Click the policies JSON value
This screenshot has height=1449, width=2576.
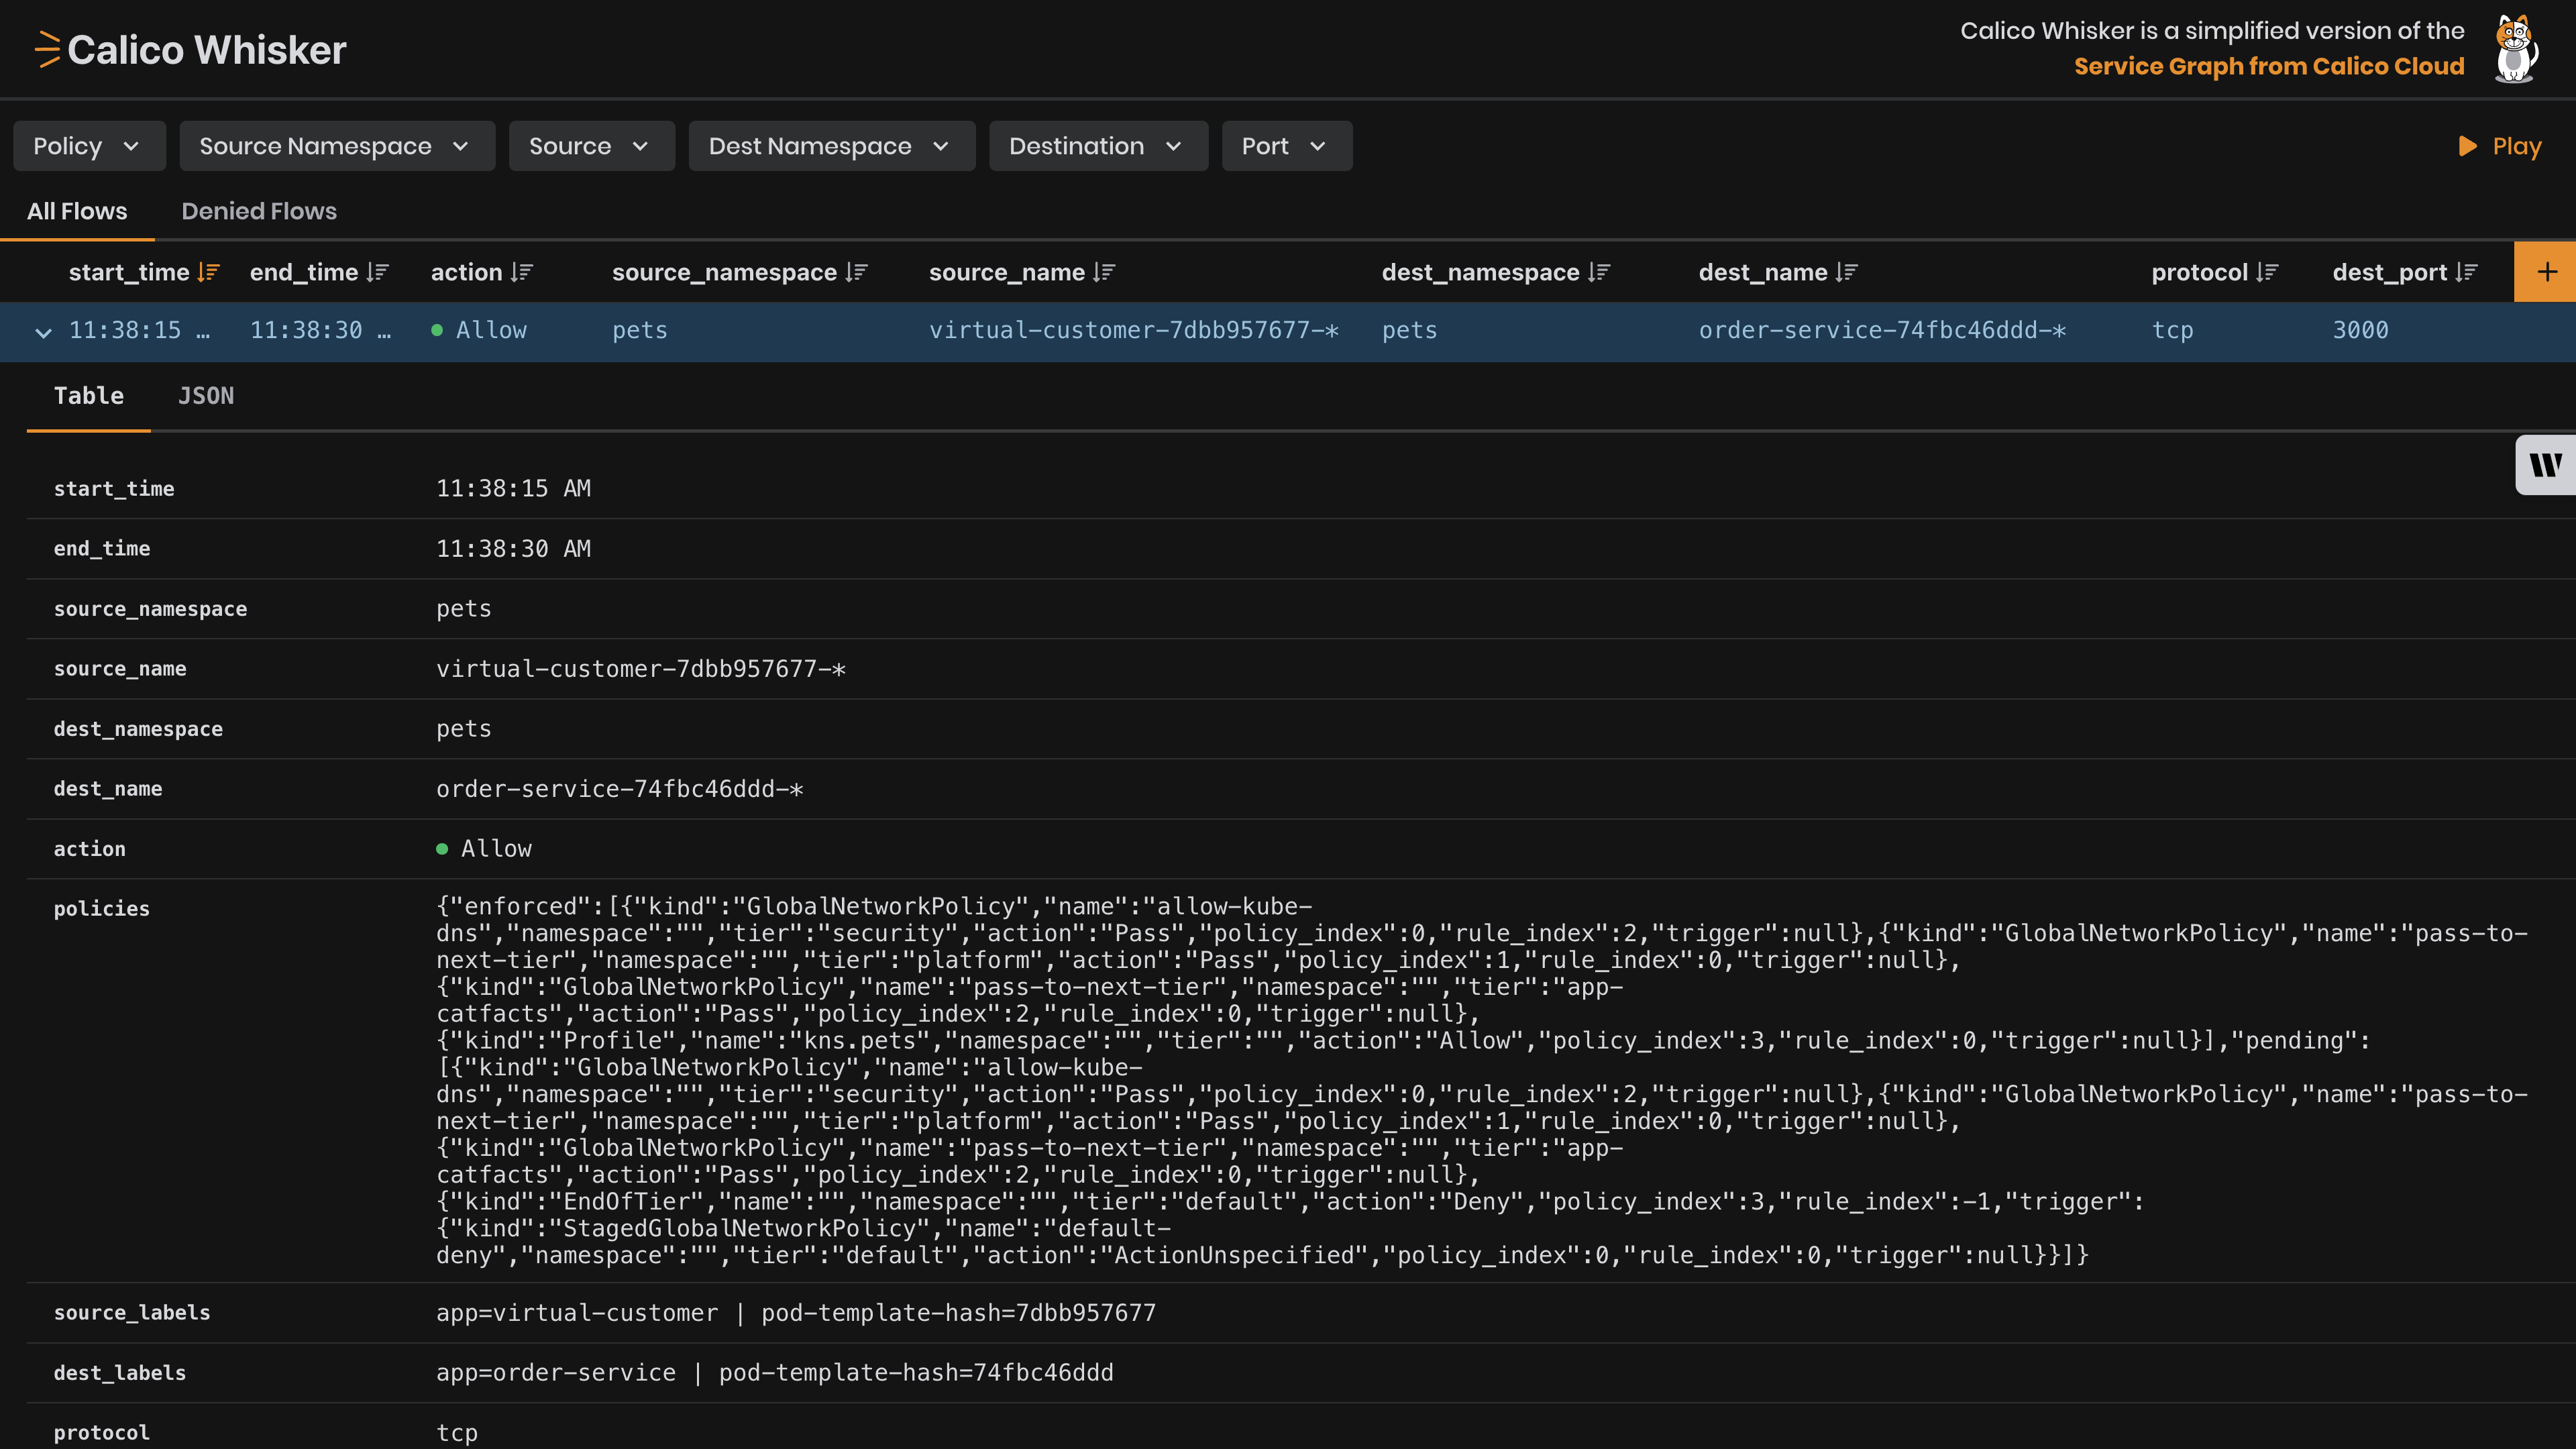point(1481,1081)
